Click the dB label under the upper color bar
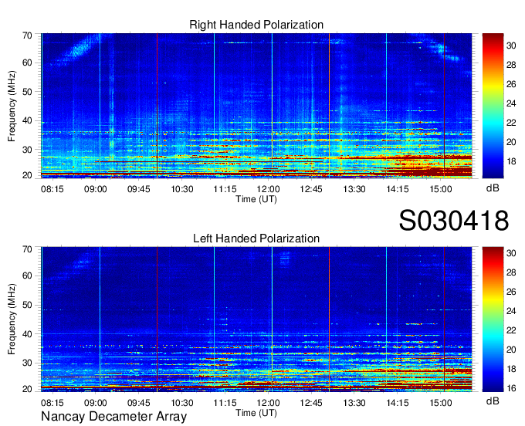This screenshot has width=525, height=426. click(493, 188)
